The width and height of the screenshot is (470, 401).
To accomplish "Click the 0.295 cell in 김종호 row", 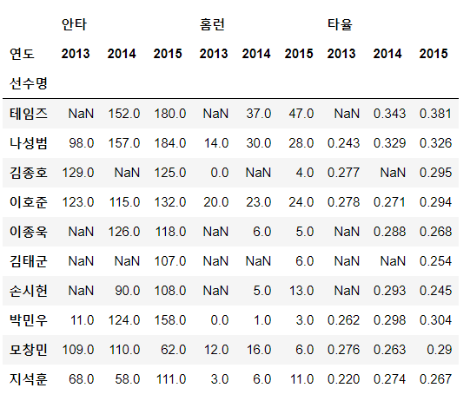I will (x=435, y=173).
